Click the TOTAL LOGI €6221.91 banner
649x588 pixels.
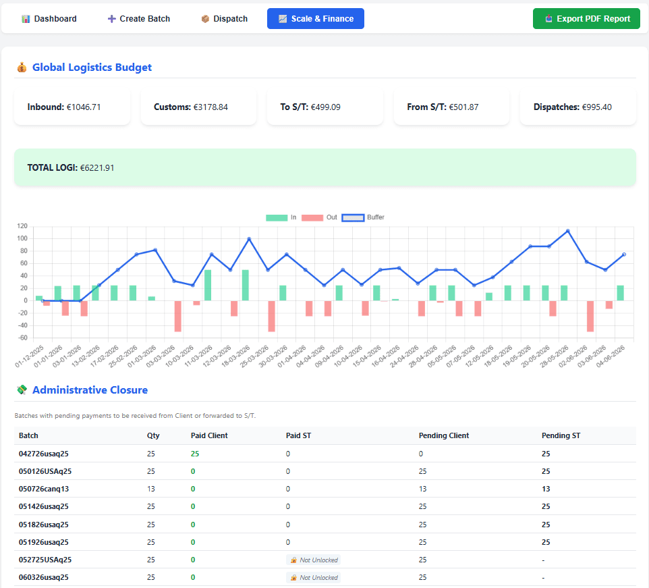point(325,167)
